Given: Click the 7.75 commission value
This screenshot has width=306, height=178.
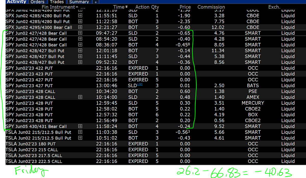Looking at the screenshot, I should pyautogui.click(x=220, y=22).
